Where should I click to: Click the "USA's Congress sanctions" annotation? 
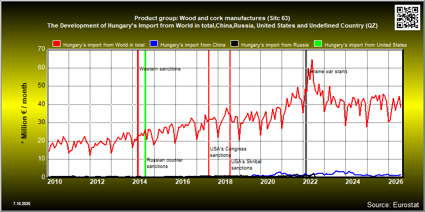[x=228, y=152]
